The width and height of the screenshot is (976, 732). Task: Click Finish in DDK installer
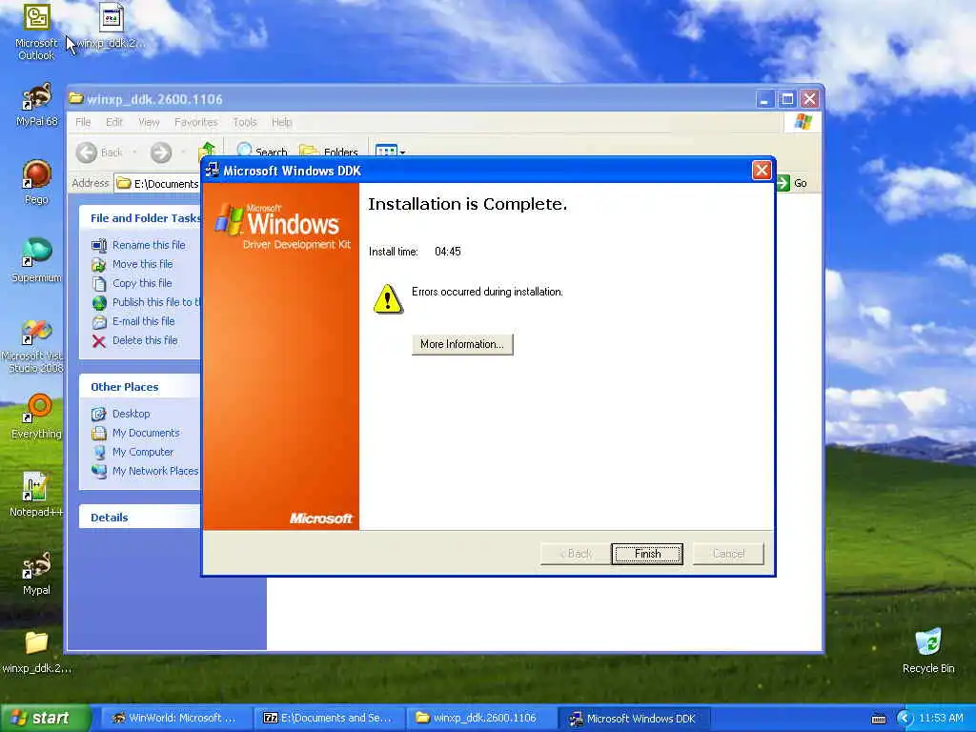tap(647, 554)
